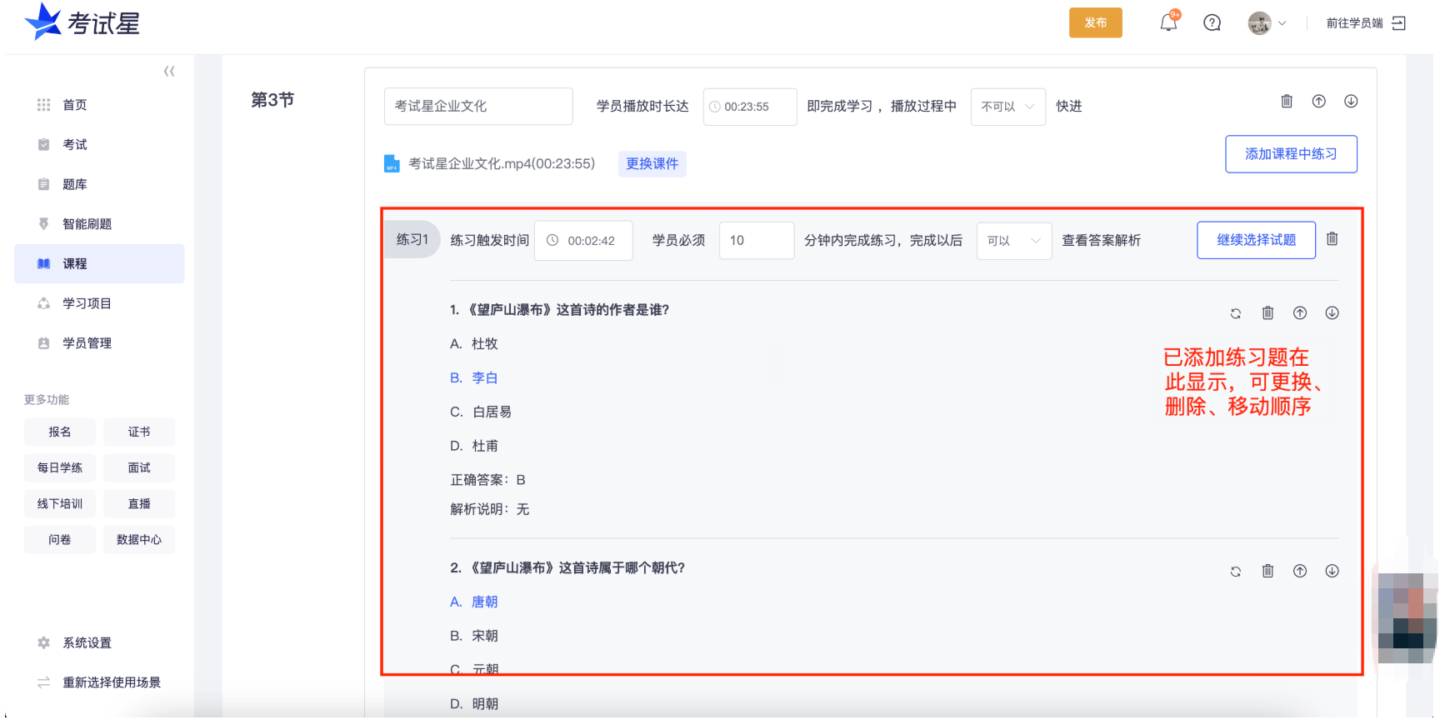Delete practice 1 using trash icon
The image size is (1440, 720).
(x=1332, y=239)
